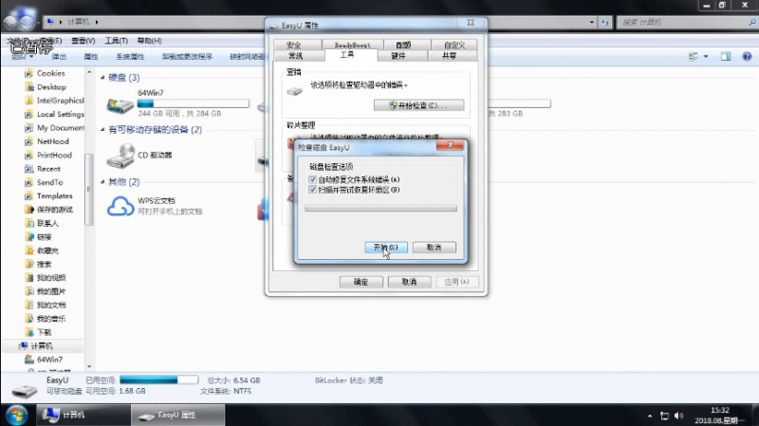The width and height of the screenshot is (759, 426).
Task: Click the sidebar scrollbar down arrow
Action: click(x=88, y=367)
